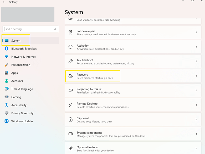Go to Privacy & security
205x154 pixels.
(x=30, y=113)
